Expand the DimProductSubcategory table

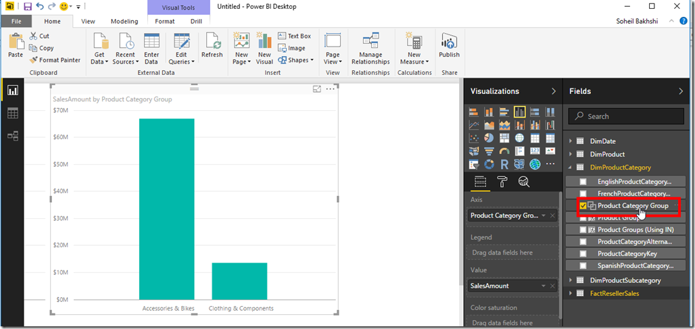571,280
